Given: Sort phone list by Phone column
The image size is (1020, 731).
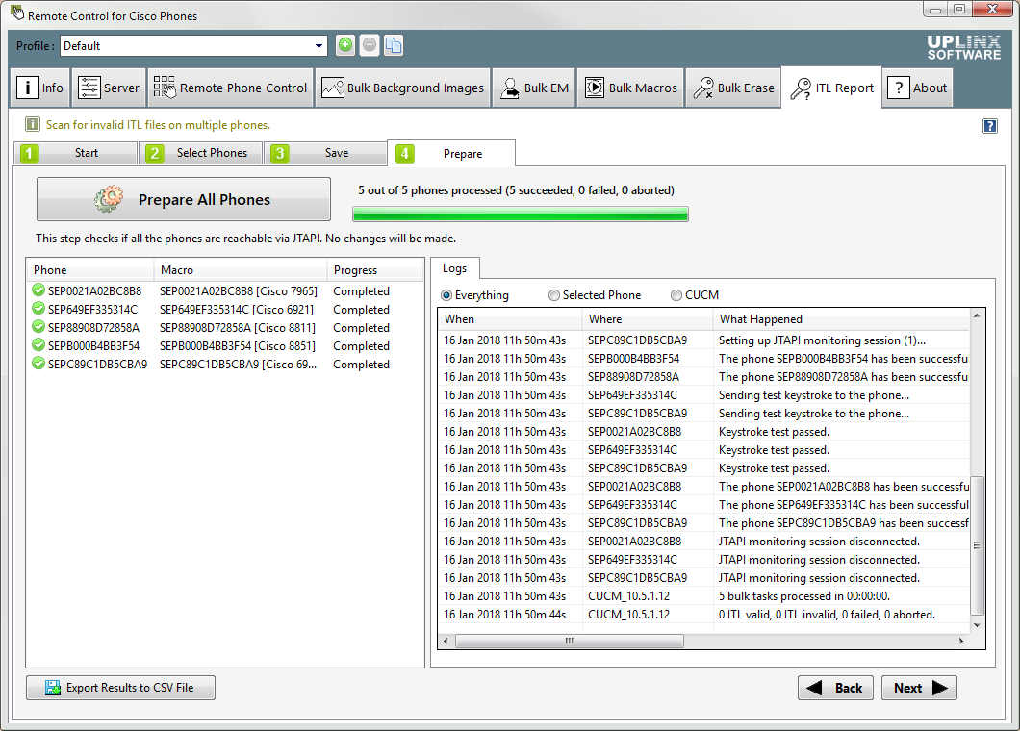Looking at the screenshot, I should 90,270.
